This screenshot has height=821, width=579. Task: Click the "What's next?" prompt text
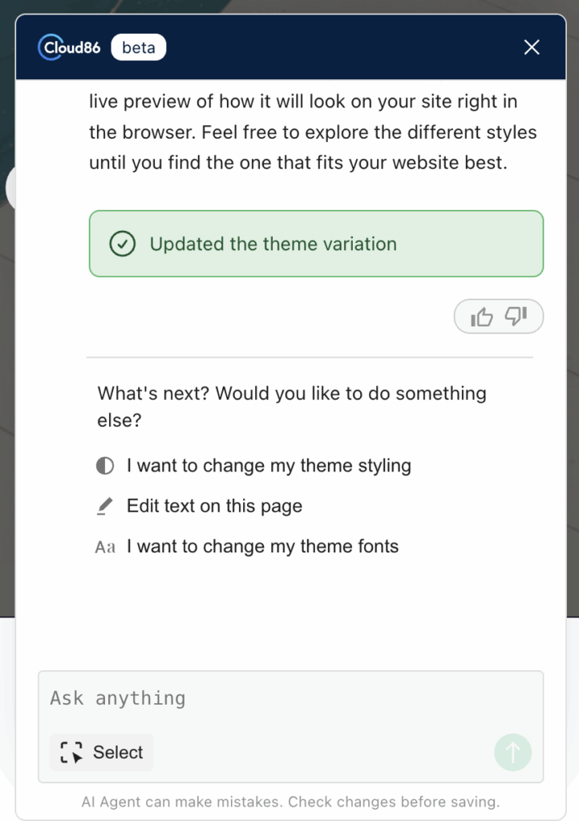292,406
